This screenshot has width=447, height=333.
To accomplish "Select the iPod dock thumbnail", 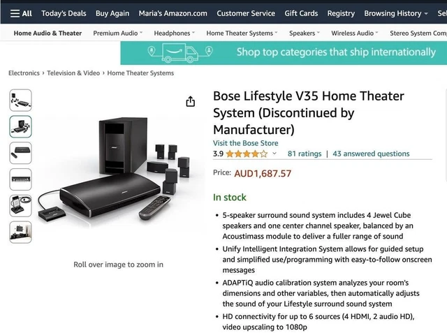I will pos(20,206).
